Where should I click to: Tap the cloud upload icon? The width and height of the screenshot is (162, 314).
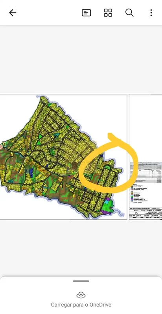coord(81,296)
